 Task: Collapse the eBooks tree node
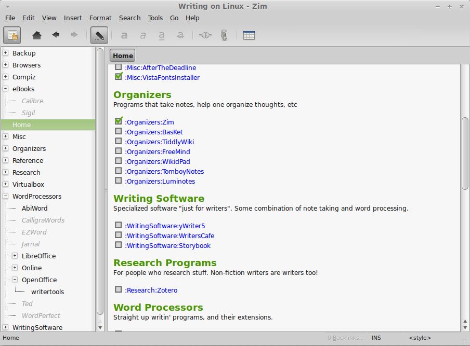(5, 89)
